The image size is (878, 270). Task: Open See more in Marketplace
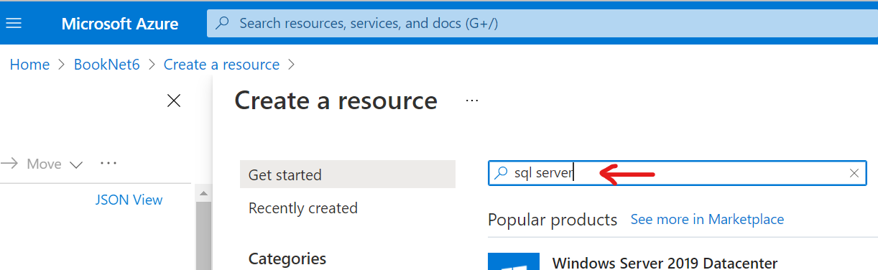[x=707, y=219]
